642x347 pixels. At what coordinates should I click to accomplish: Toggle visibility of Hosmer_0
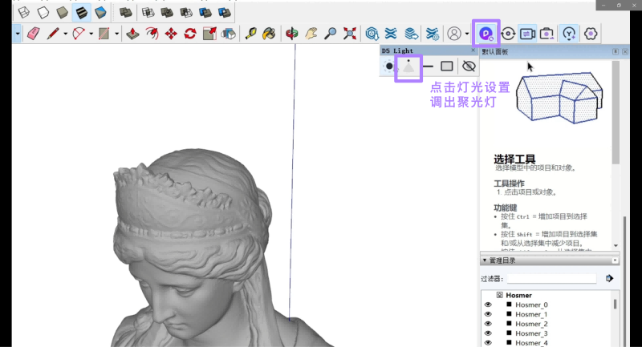point(487,305)
